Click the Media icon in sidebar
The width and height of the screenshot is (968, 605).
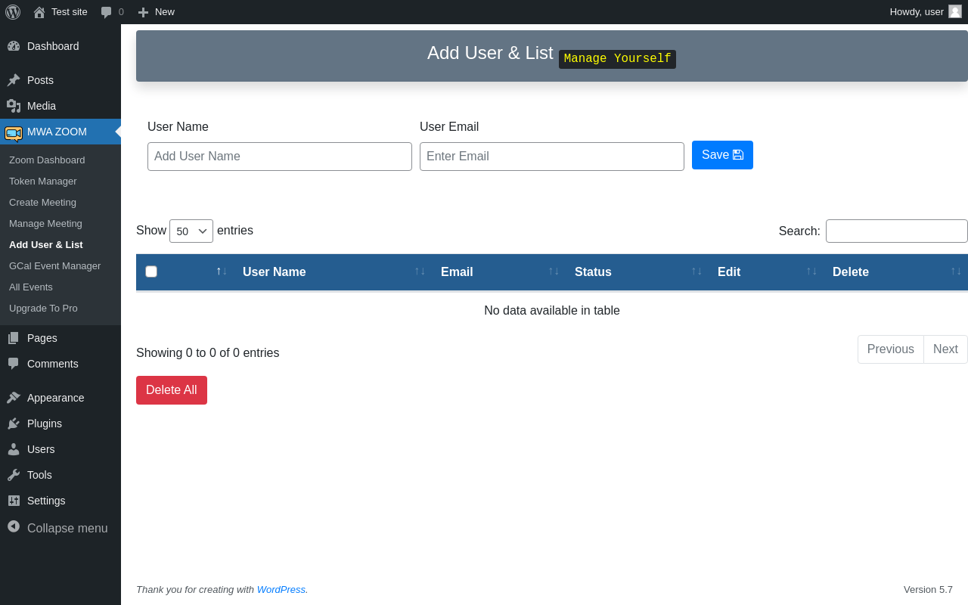tap(14, 106)
